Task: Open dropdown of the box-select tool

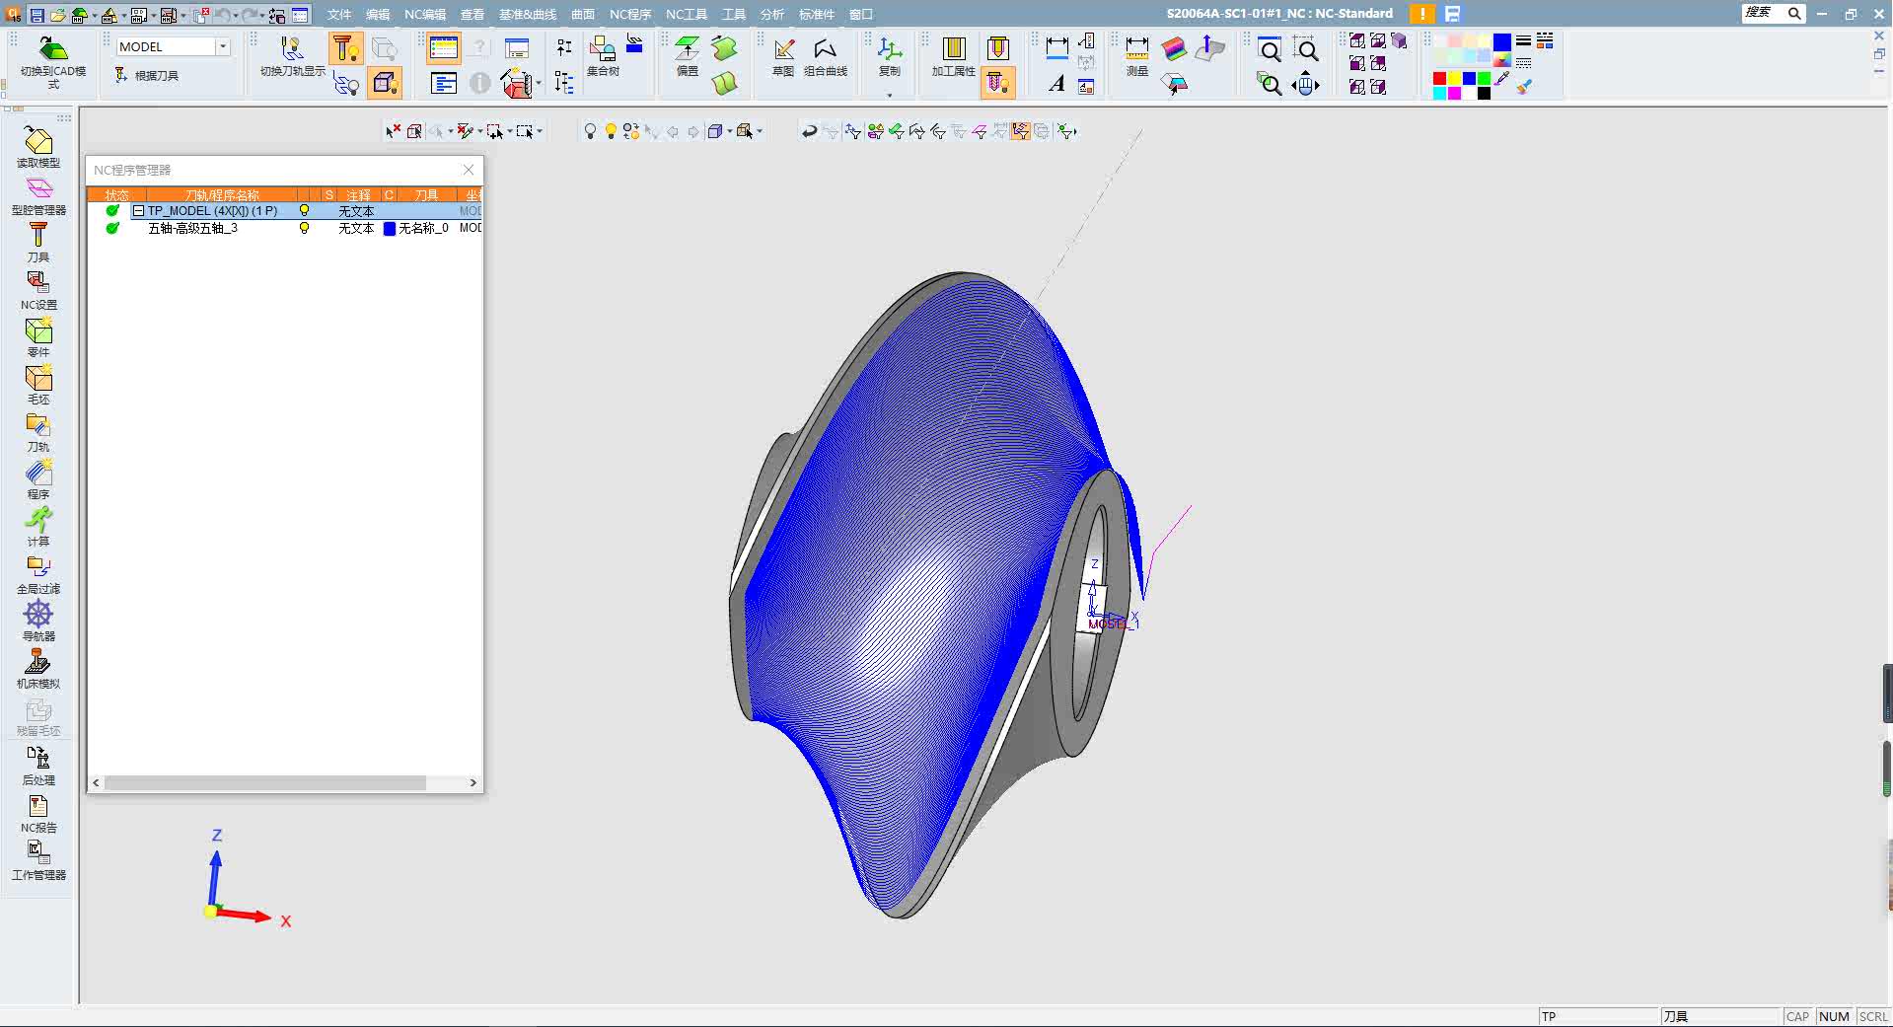Action: [x=540, y=131]
